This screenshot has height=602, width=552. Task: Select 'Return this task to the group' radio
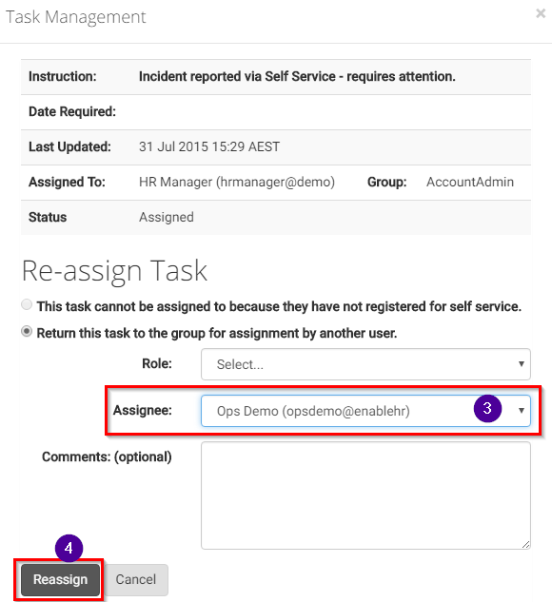tap(27, 331)
